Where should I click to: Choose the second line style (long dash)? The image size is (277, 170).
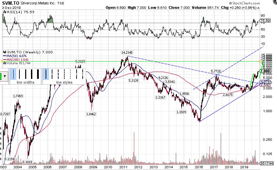point(52,74)
